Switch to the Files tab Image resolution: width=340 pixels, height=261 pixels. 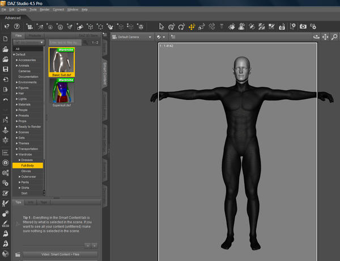19,35
